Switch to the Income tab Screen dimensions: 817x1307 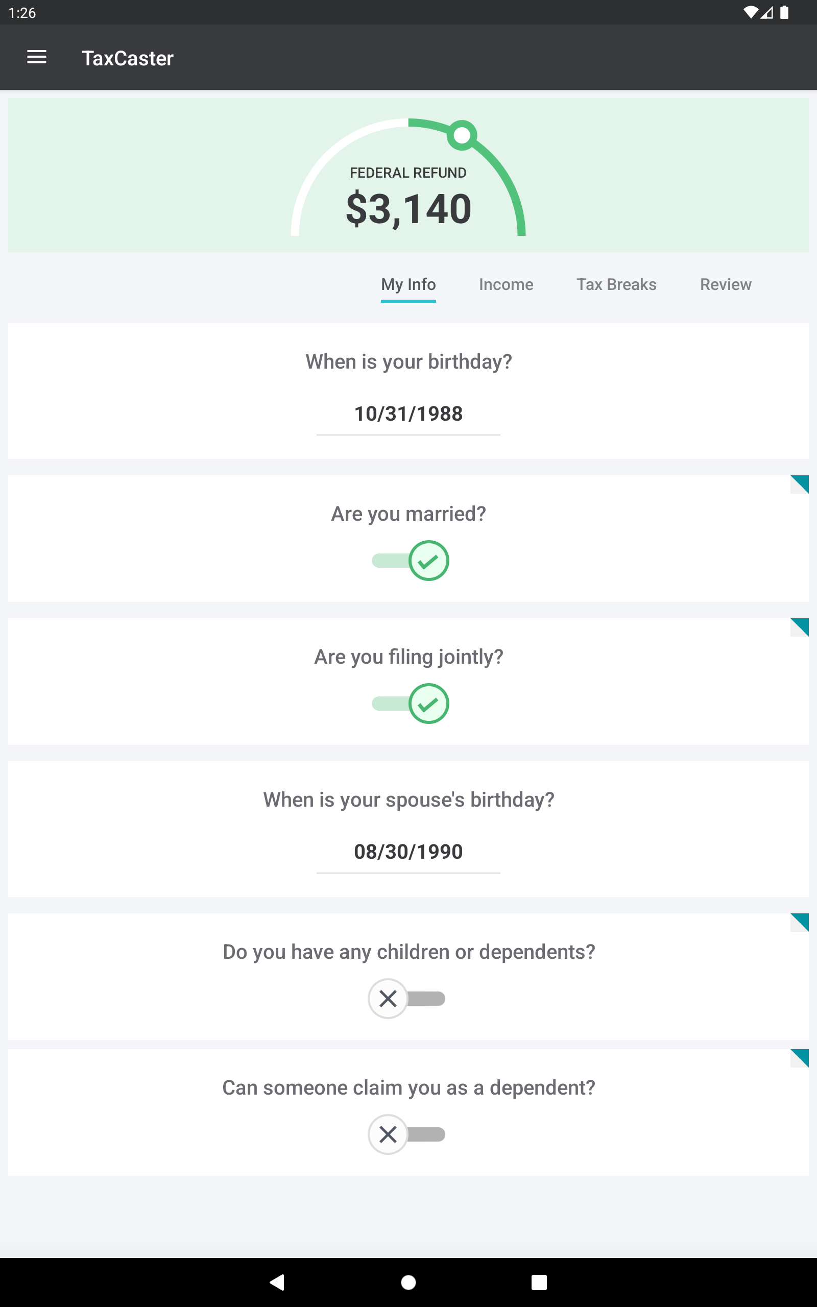pos(506,284)
